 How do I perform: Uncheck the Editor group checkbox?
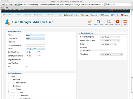pos(9,92)
